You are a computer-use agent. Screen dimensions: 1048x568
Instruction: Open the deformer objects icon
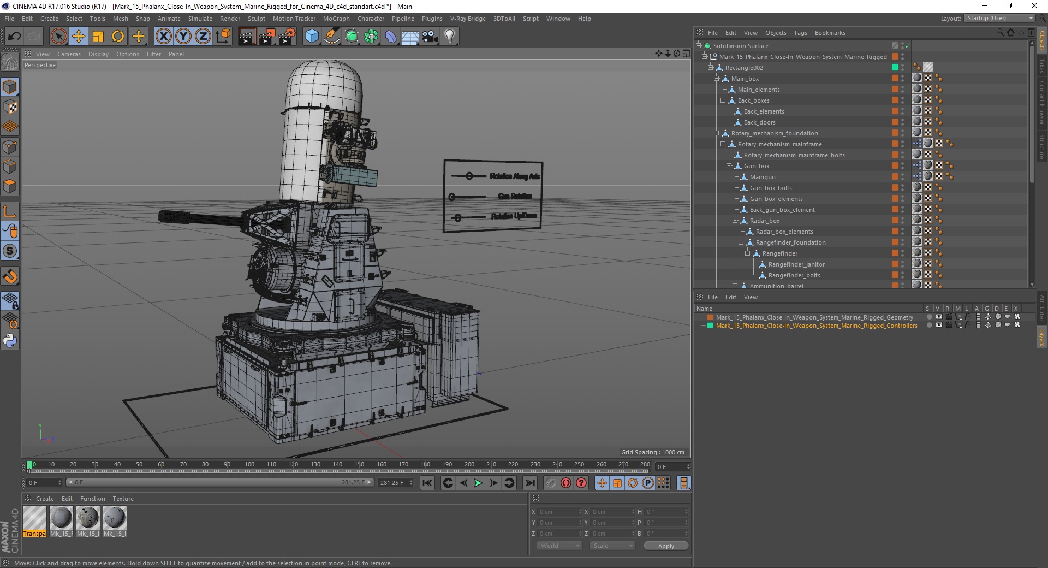tap(391, 37)
